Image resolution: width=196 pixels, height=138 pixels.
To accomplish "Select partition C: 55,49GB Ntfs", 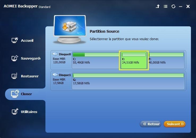I will click(x=96, y=60).
